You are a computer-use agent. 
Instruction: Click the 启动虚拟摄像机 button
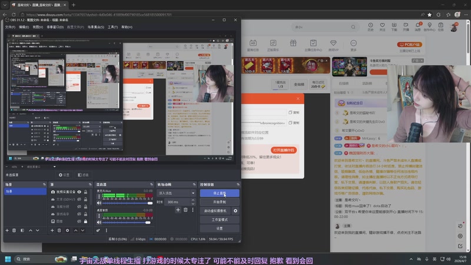click(x=215, y=211)
